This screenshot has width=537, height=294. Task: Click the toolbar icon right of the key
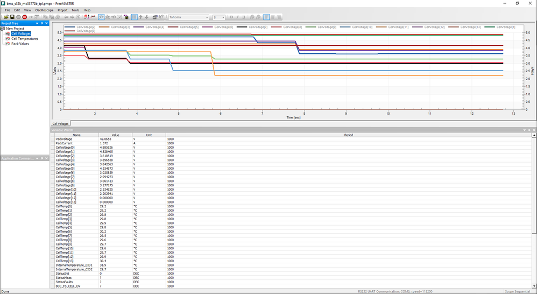[x=37, y=17]
